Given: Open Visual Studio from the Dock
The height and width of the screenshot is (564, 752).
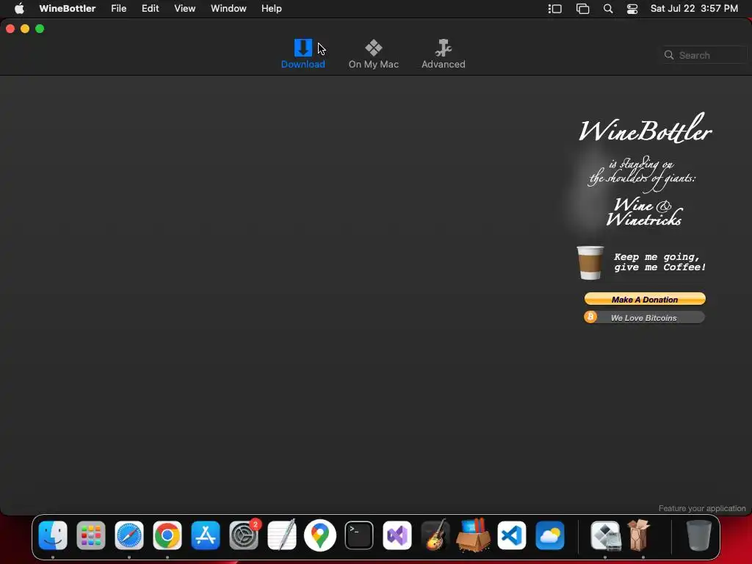Looking at the screenshot, I should coord(397,535).
